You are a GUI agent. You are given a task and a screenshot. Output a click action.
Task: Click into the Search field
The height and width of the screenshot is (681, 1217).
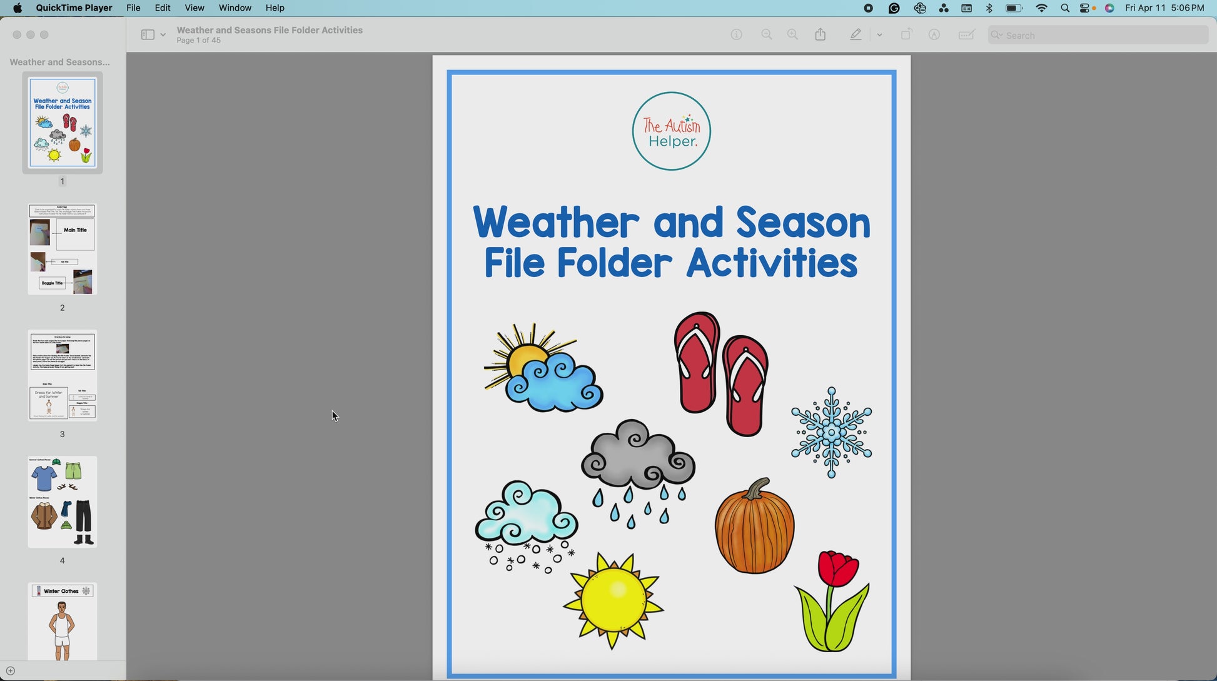[1101, 36]
